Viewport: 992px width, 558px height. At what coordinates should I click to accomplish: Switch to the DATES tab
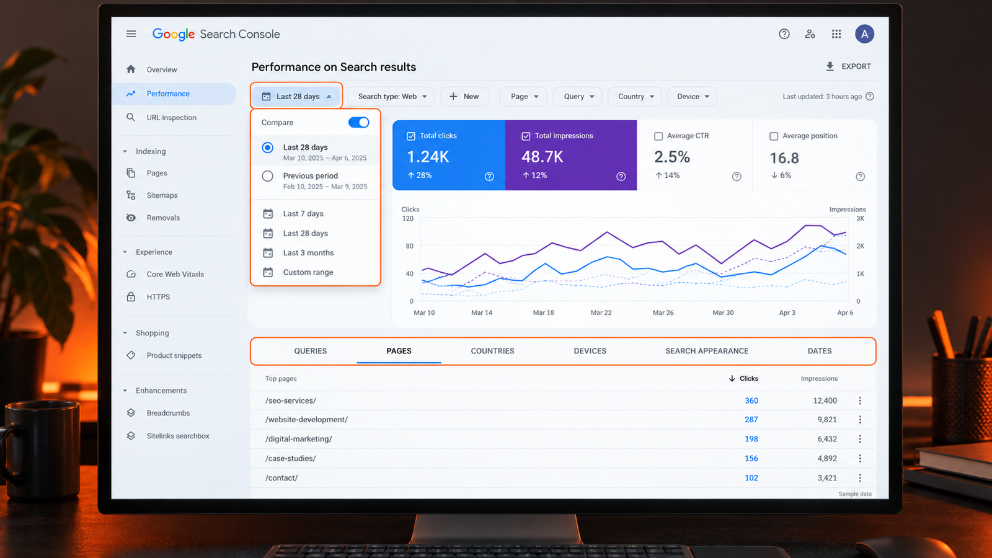pyautogui.click(x=820, y=351)
